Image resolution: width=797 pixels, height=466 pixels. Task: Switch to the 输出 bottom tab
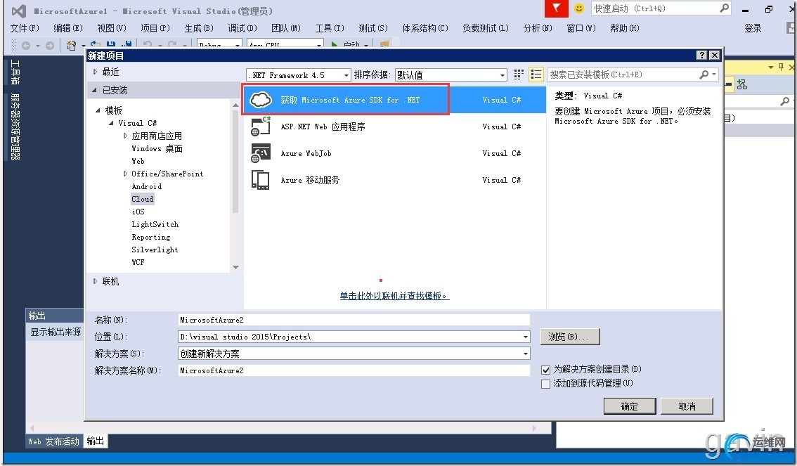pos(95,441)
